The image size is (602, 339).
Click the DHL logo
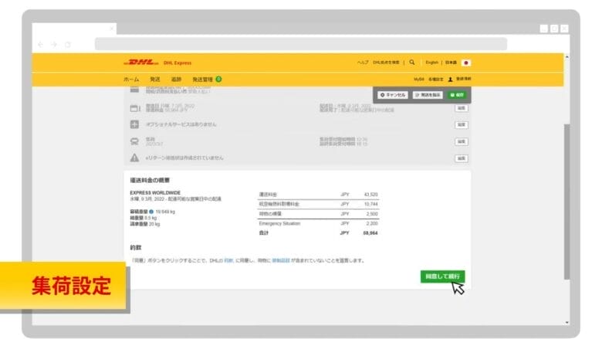coord(141,63)
